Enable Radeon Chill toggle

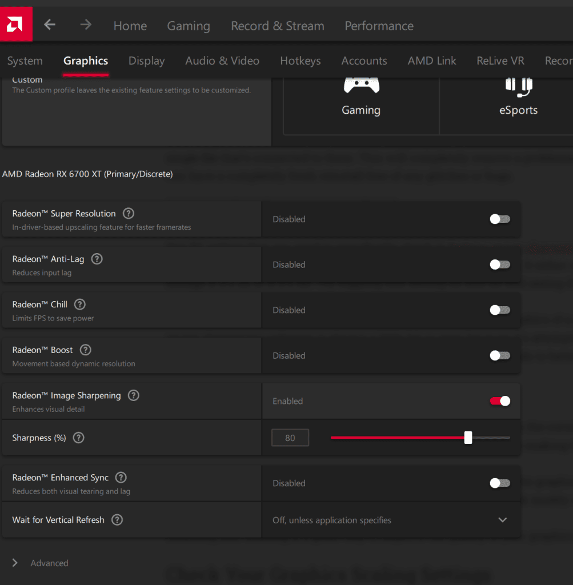click(x=500, y=310)
